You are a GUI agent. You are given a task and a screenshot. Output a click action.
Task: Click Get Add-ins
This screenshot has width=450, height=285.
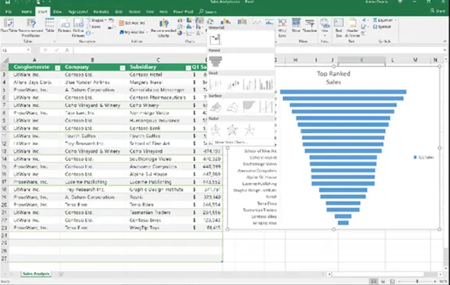pos(132,23)
